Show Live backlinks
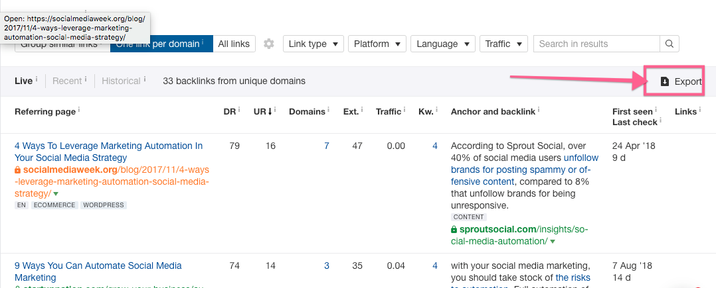The height and width of the screenshot is (288, 716). pyautogui.click(x=24, y=81)
